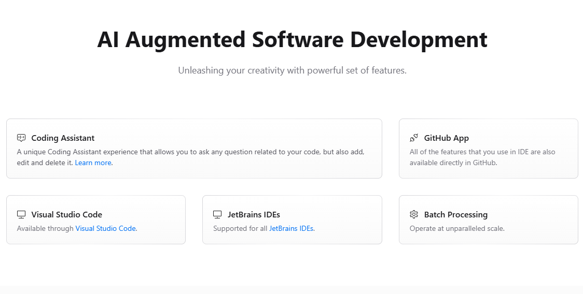Click the GitHub App card heading
This screenshot has width=583, height=294.
[446, 138]
